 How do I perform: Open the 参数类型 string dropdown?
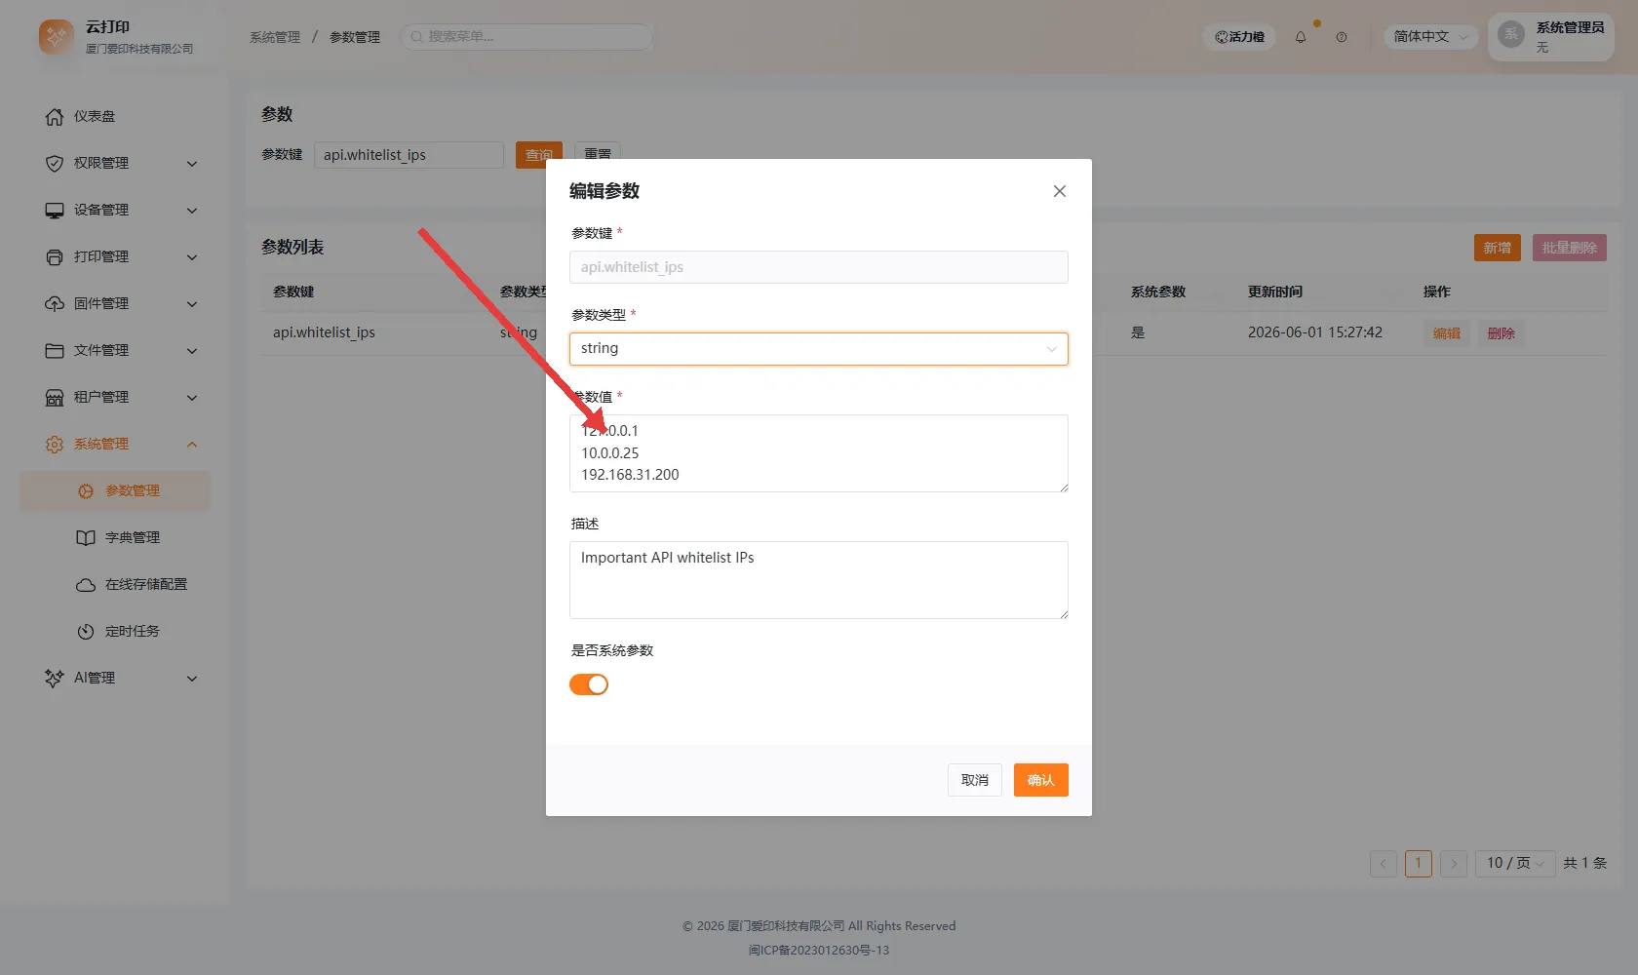pyautogui.click(x=819, y=349)
